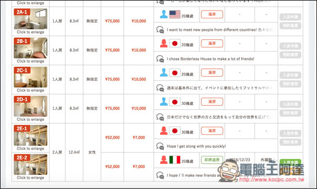Click the red full-room status badge in row 2D-1
Viewport: 317px width, 189px height.
(212, 102)
